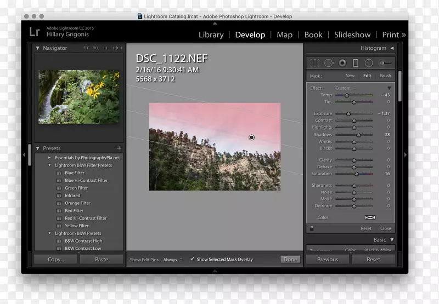Expand Essentials by PhotographyPla.net preset folder
This screenshot has width=439, height=304.
50,158
